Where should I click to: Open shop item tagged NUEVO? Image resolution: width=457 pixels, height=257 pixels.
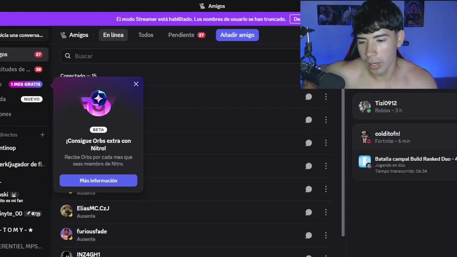pyautogui.click(x=24, y=99)
